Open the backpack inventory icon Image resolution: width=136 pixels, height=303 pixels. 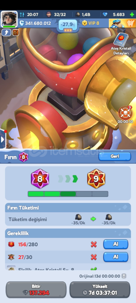point(16,33)
